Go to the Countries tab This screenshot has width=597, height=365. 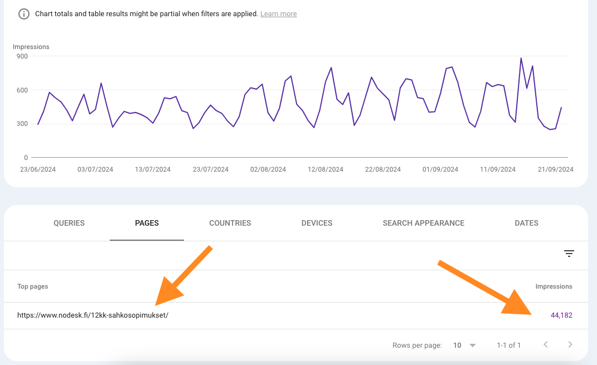pos(230,223)
